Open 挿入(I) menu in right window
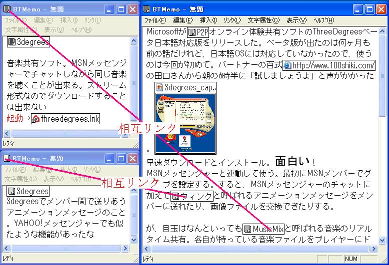The width and height of the screenshot is (389, 265). [x=208, y=20]
